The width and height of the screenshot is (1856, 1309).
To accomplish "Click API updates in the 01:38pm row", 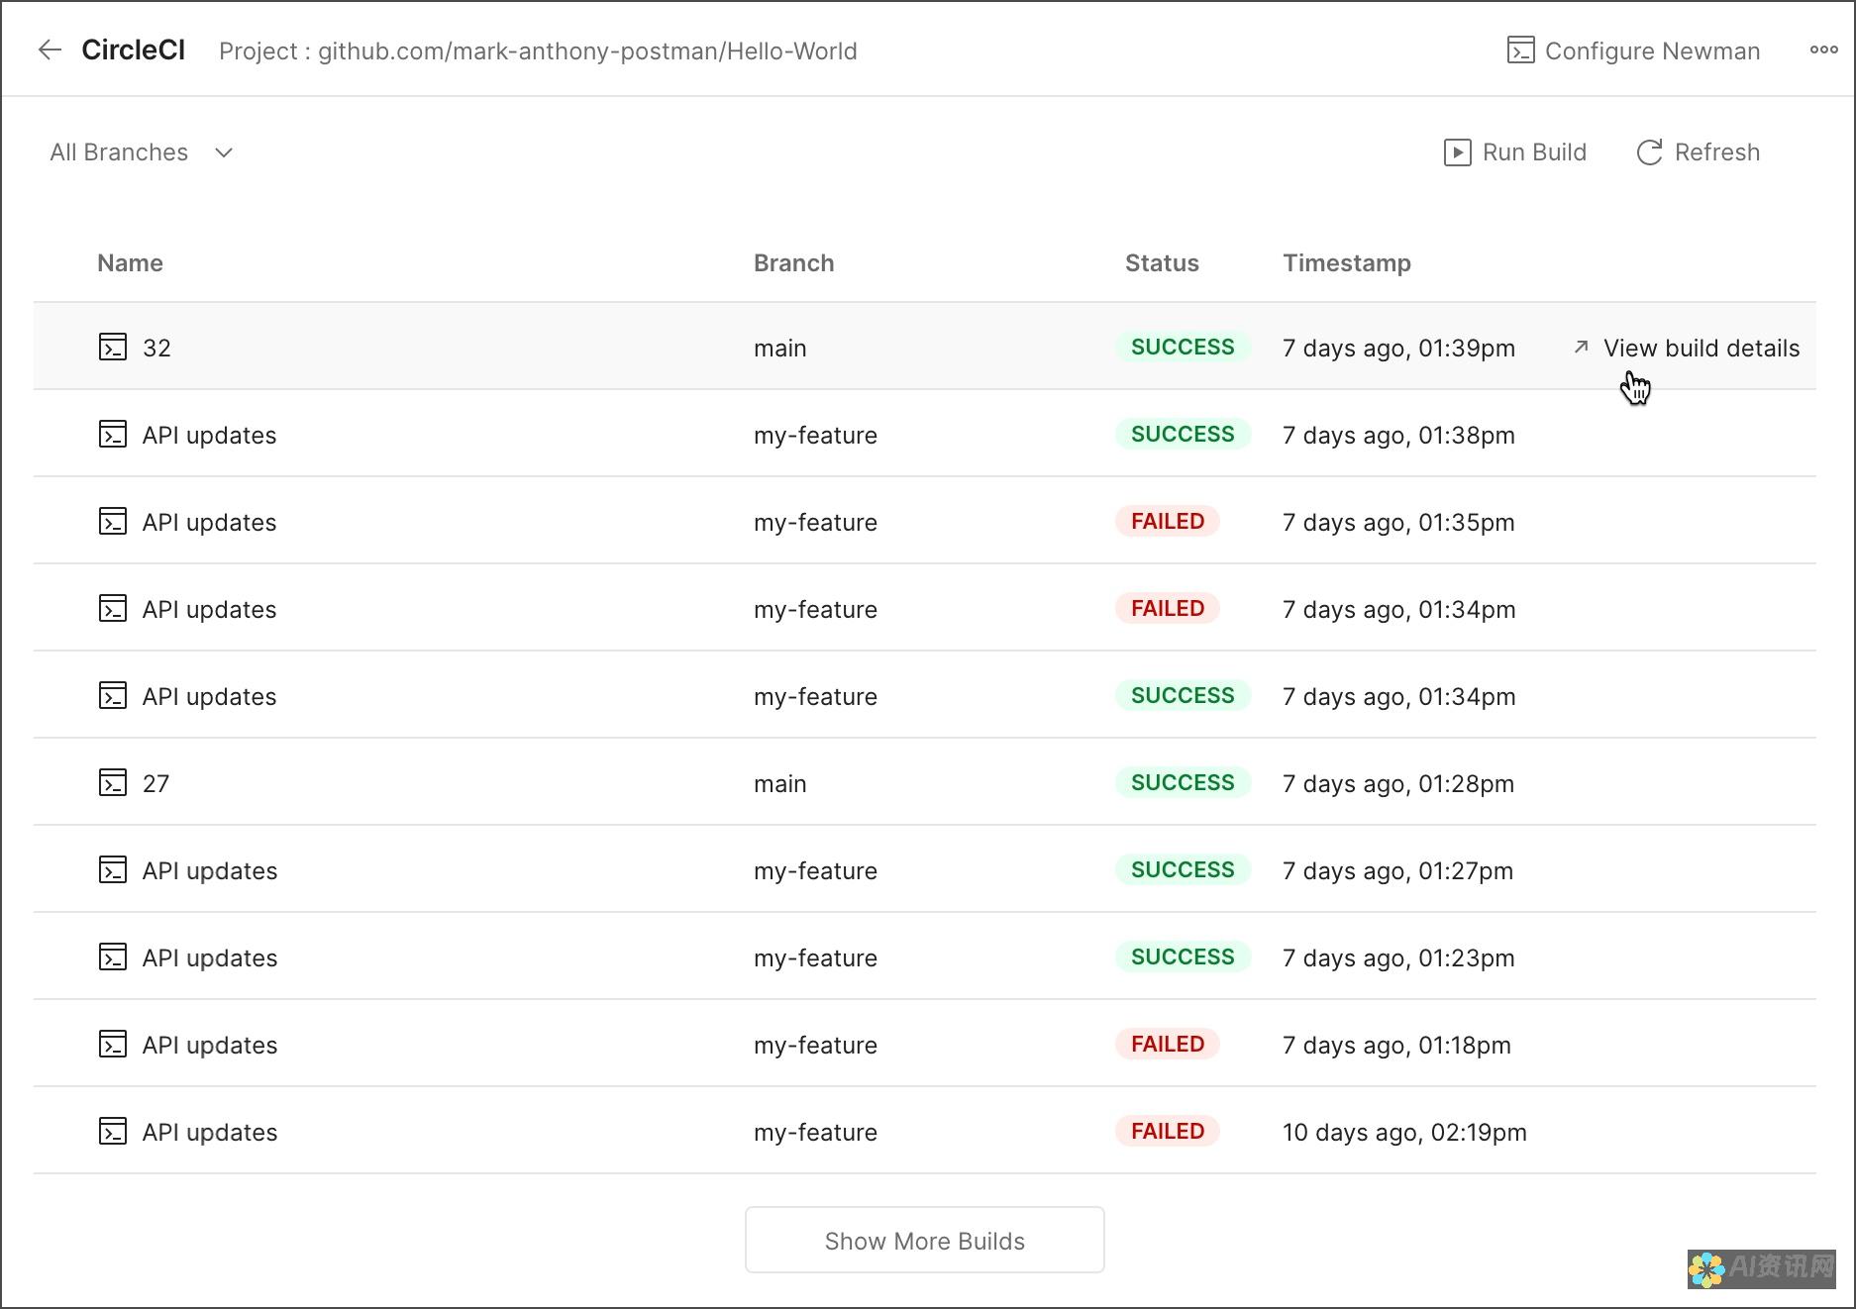I will (209, 435).
